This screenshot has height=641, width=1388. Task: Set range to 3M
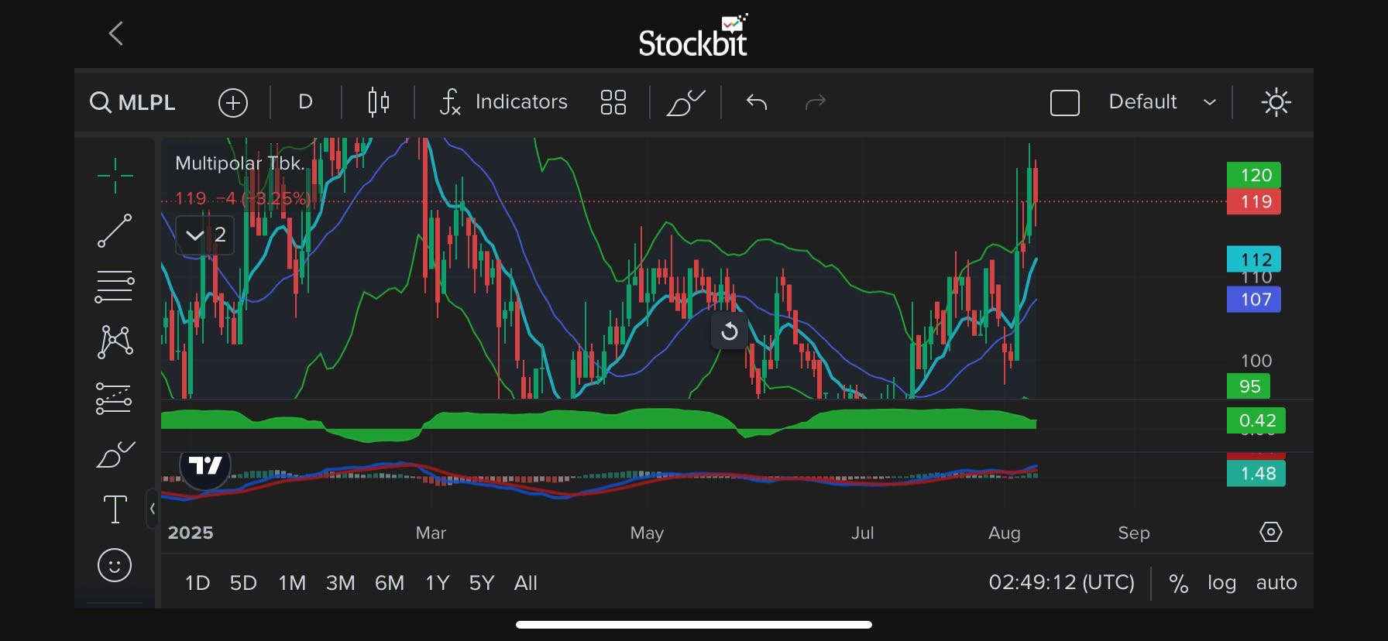(x=340, y=583)
